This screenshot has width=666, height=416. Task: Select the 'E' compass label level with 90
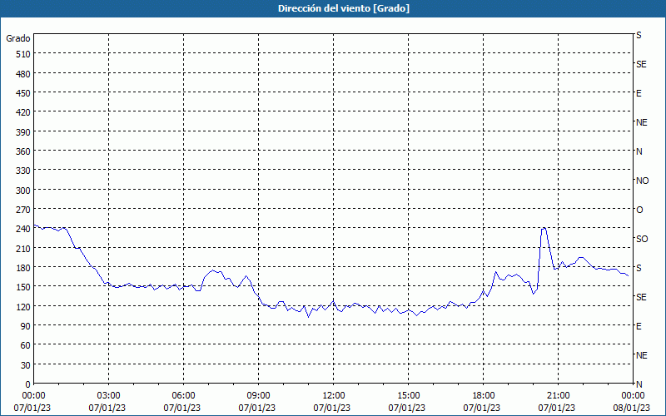tap(639, 326)
